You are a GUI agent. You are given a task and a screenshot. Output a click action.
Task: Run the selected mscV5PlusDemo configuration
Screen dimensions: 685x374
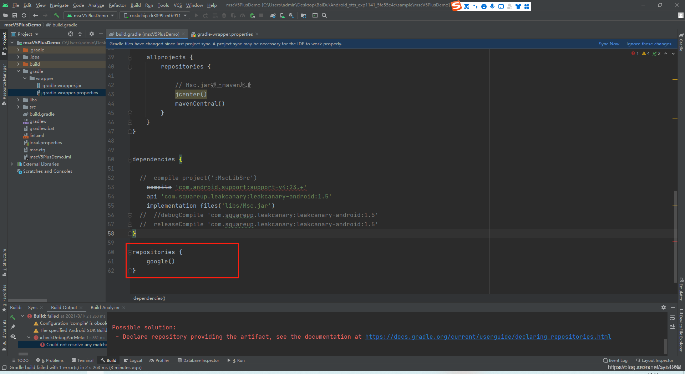[x=196, y=15]
